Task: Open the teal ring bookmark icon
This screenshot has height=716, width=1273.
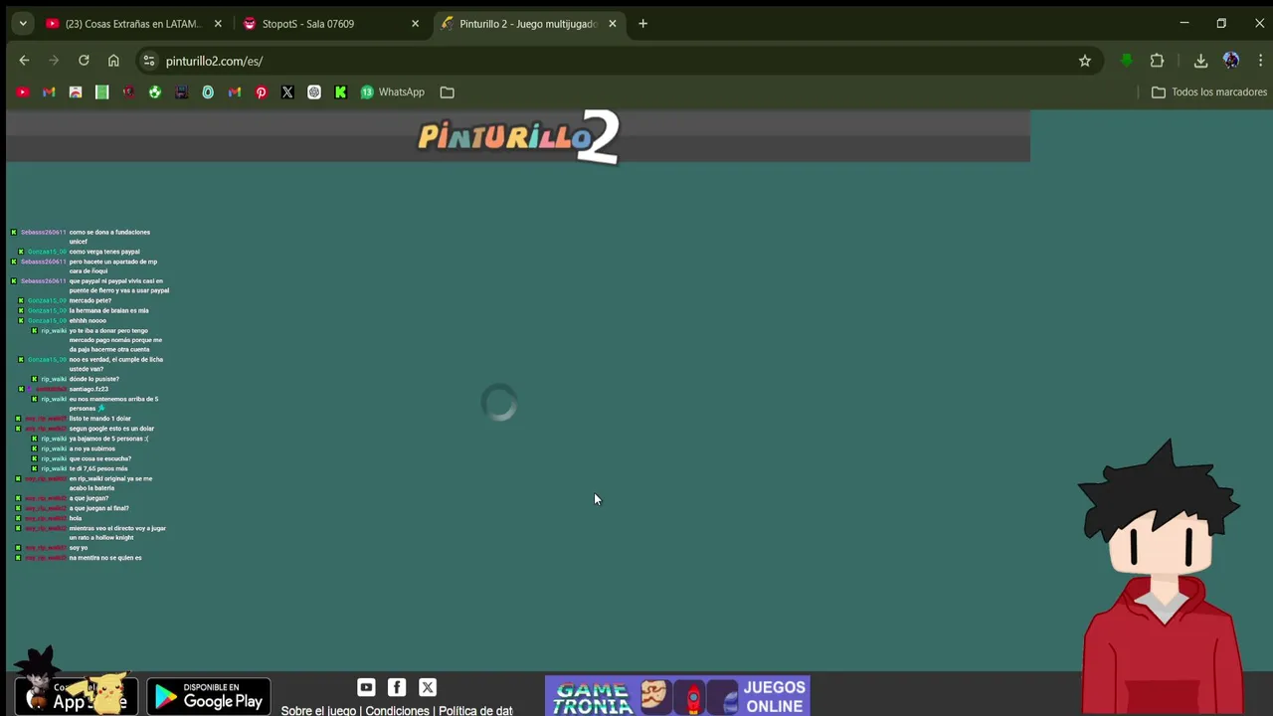Action: (x=208, y=92)
